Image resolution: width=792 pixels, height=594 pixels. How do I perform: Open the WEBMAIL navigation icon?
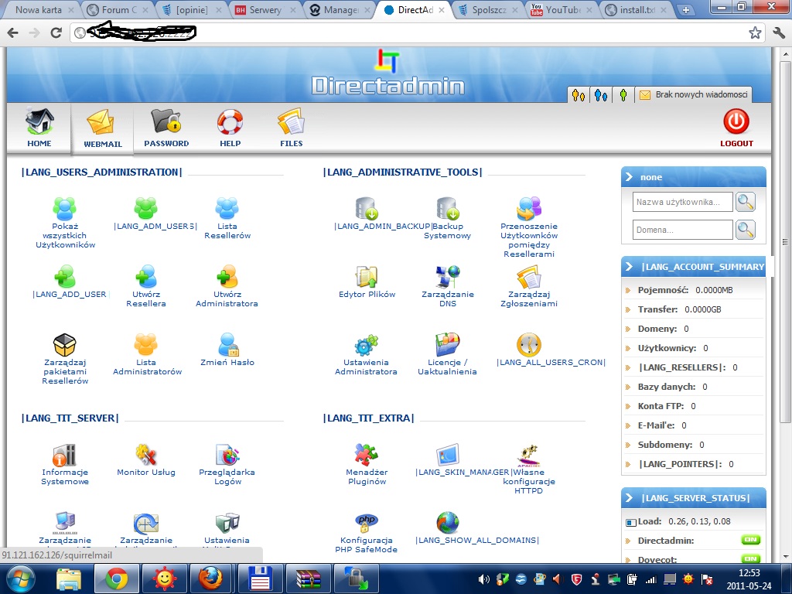click(x=101, y=121)
